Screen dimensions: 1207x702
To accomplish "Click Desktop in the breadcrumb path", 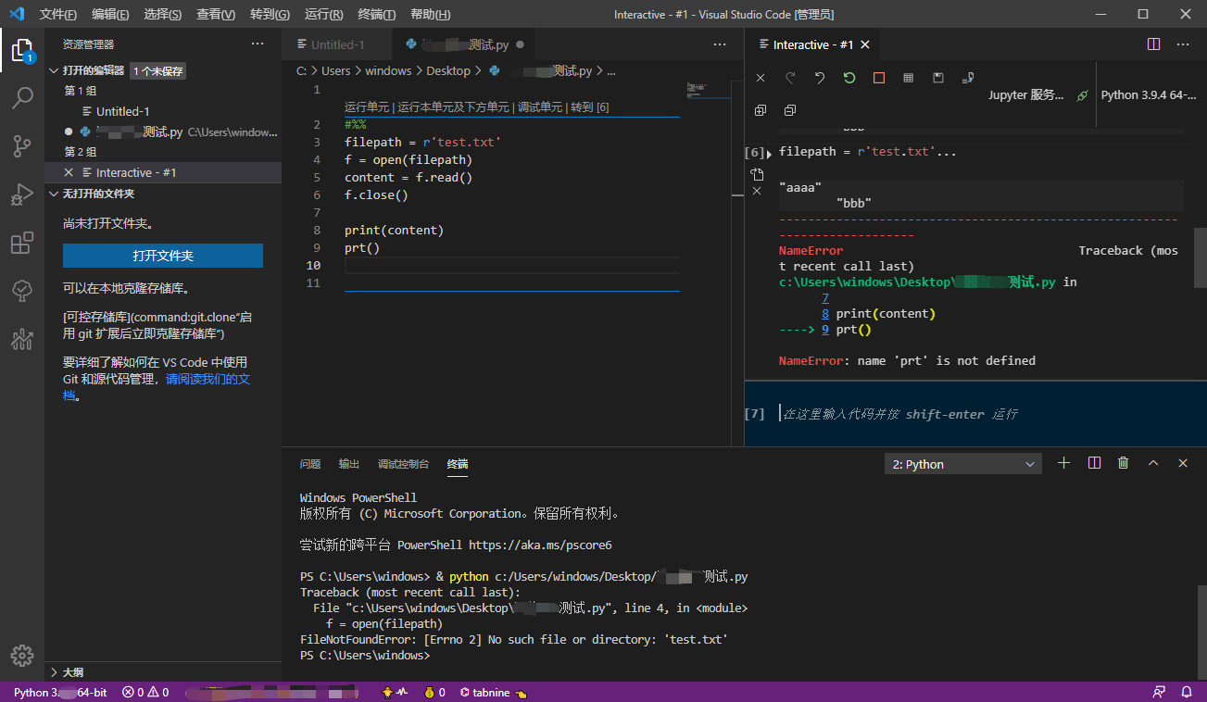I will 448,70.
